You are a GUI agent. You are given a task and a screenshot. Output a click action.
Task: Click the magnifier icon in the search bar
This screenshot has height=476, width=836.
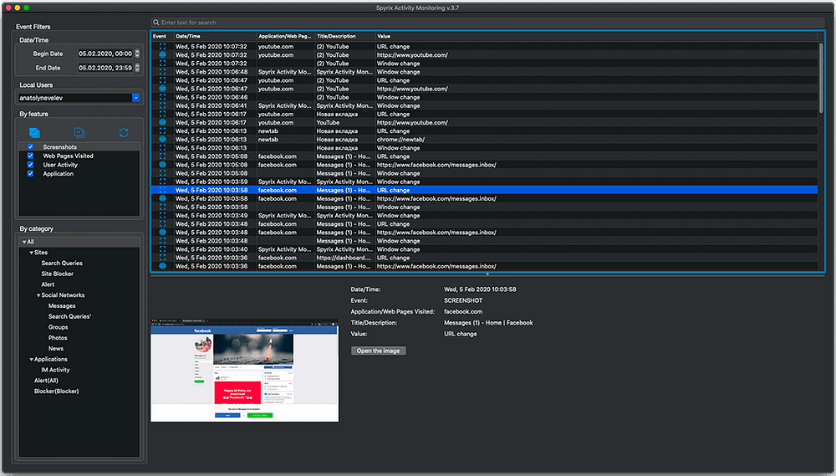coord(156,23)
